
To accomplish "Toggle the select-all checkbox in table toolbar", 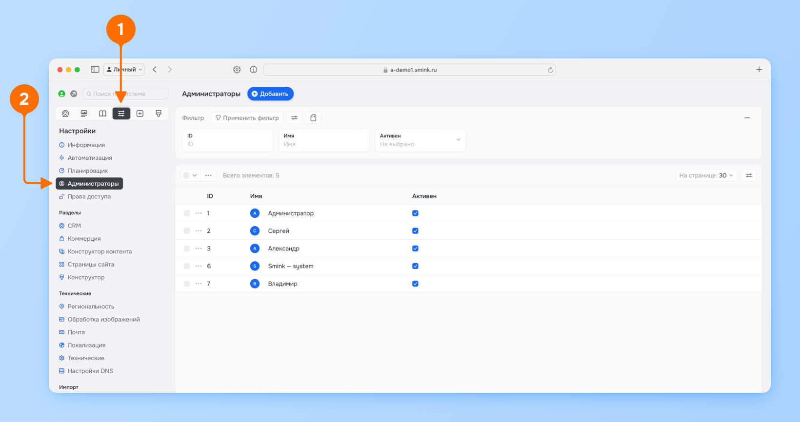I will pyautogui.click(x=186, y=175).
